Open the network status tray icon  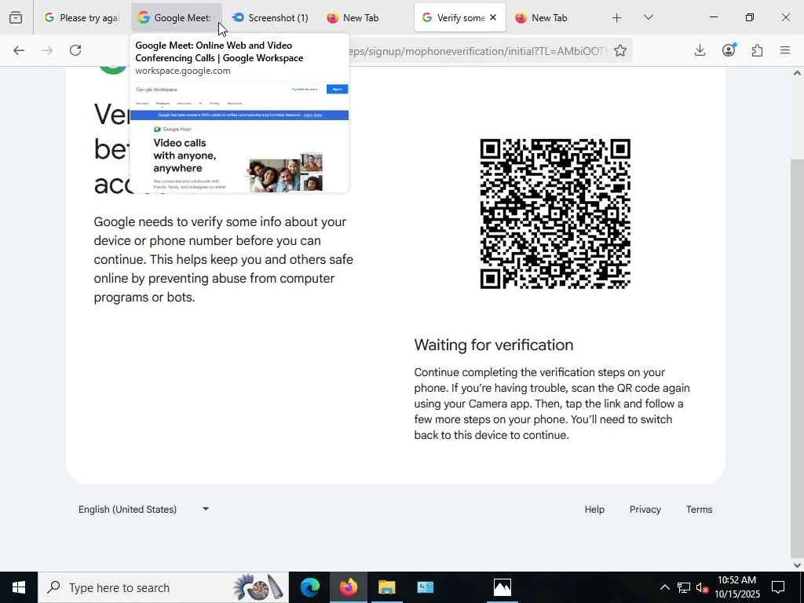[x=684, y=587]
